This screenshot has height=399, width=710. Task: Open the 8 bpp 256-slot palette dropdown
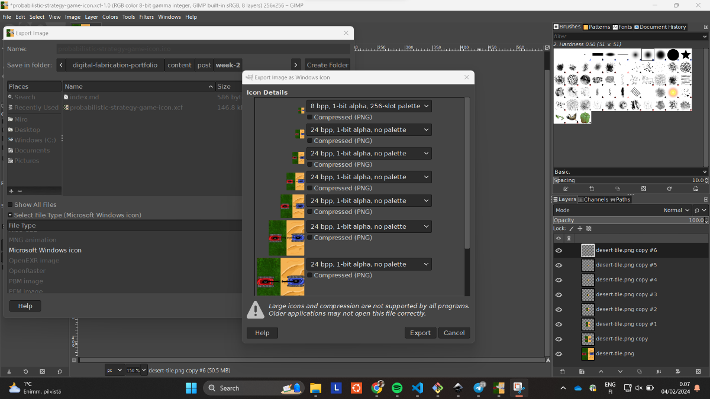click(x=369, y=106)
